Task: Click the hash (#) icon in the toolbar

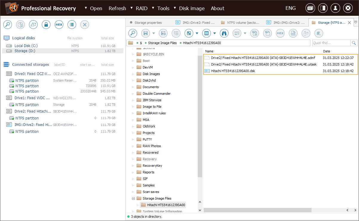Action: (x=319, y=33)
